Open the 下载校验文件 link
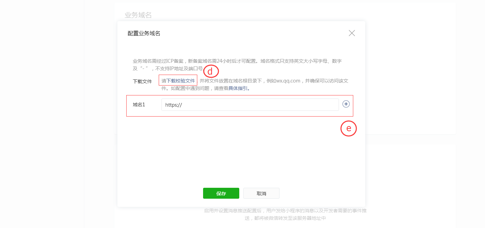485x228 pixels. coord(181,81)
